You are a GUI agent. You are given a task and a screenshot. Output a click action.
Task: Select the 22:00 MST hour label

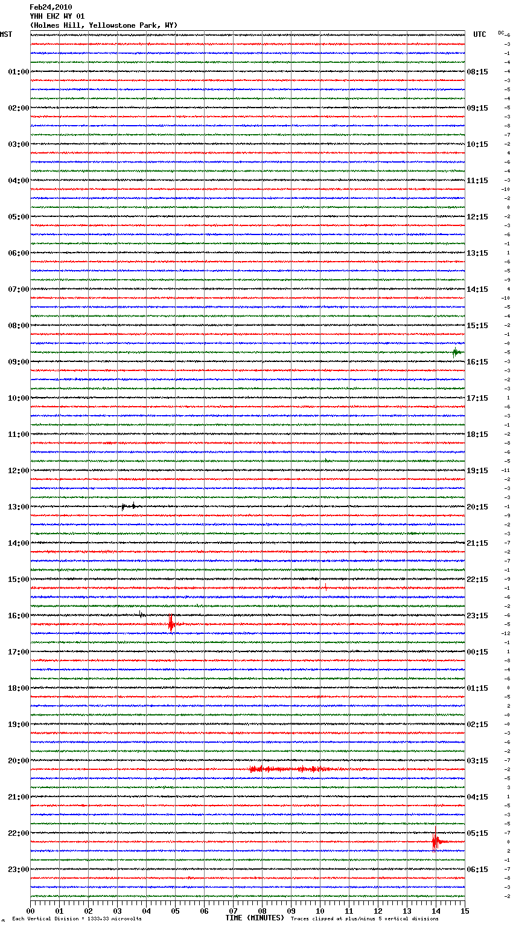(x=19, y=833)
